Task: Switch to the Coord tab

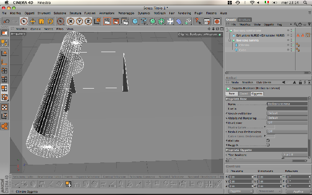Action: point(244,93)
